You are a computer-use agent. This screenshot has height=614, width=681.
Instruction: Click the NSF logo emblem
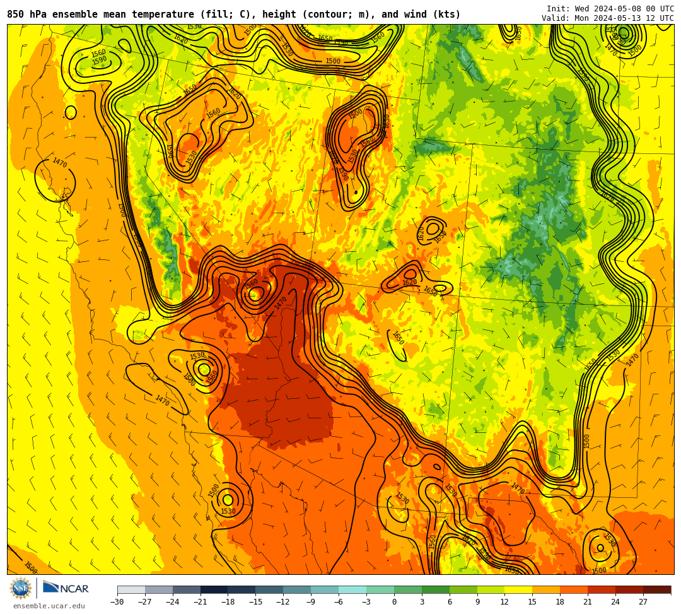(21, 589)
